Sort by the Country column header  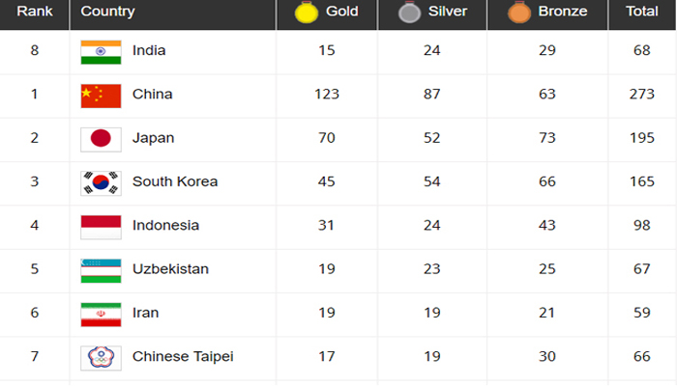tap(108, 12)
